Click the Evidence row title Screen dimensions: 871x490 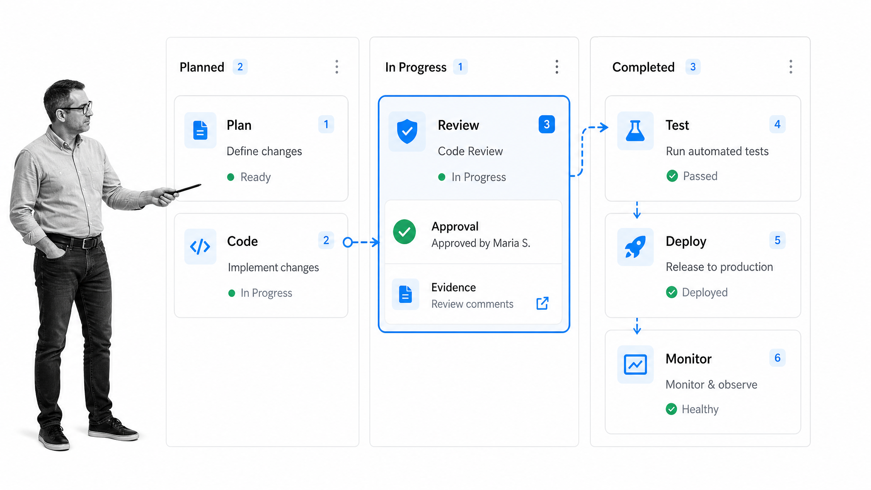(453, 288)
